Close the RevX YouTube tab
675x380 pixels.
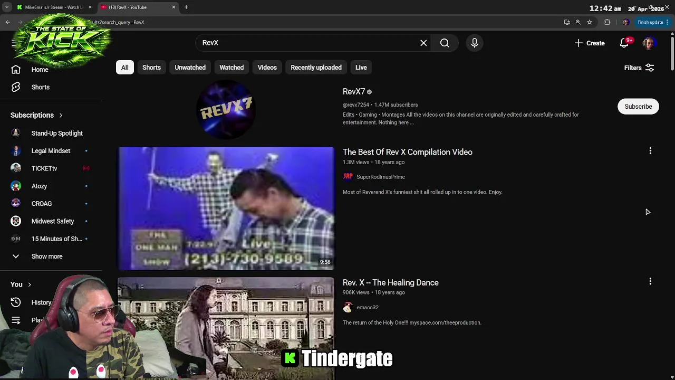coord(173,7)
